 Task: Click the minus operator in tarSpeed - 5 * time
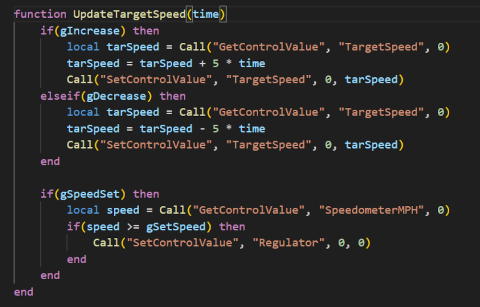pos(203,129)
